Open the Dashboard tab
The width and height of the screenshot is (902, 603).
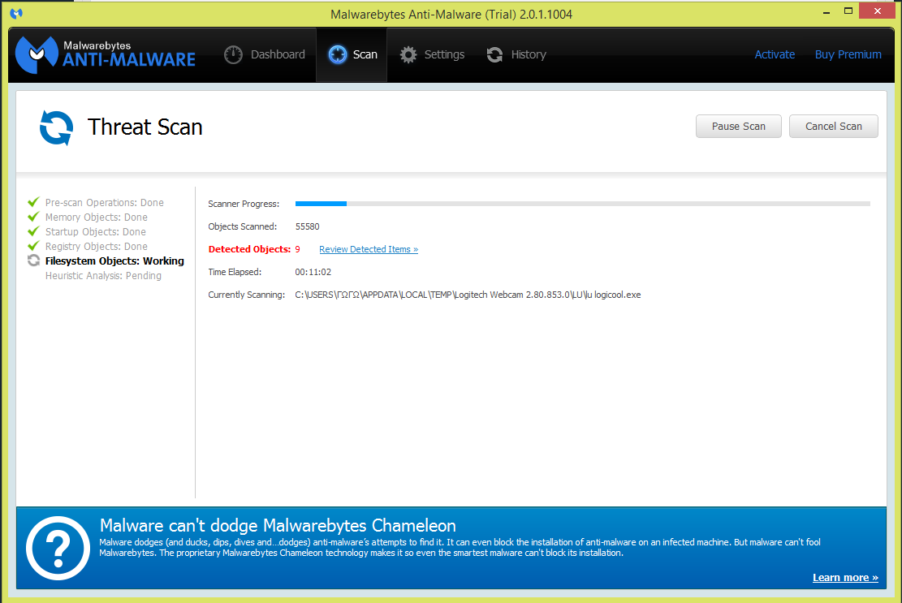pyautogui.click(x=265, y=54)
